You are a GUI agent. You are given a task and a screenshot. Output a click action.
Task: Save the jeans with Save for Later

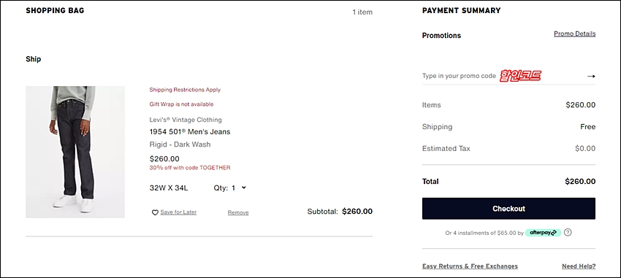click(x=178, y=212)
